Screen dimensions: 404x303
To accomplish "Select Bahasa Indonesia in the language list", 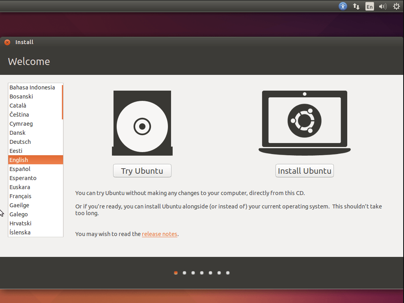I will point(35,87).
